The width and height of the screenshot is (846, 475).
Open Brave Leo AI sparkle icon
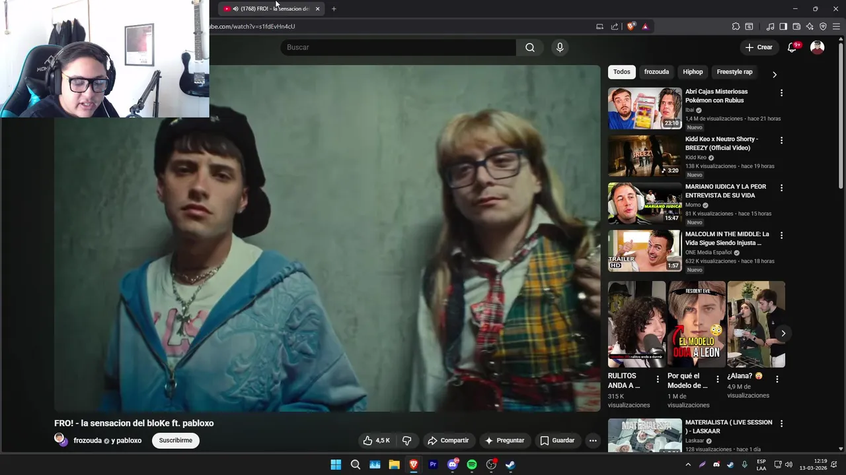pos(810,26)
